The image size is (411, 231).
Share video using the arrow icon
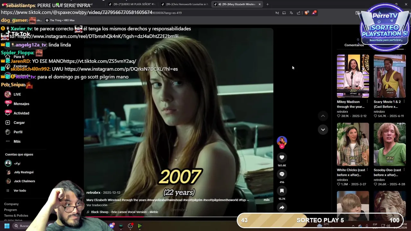(x=282, y=207)
